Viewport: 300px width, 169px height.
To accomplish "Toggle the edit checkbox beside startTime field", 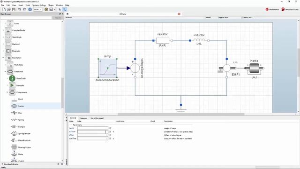I will 110,138.
